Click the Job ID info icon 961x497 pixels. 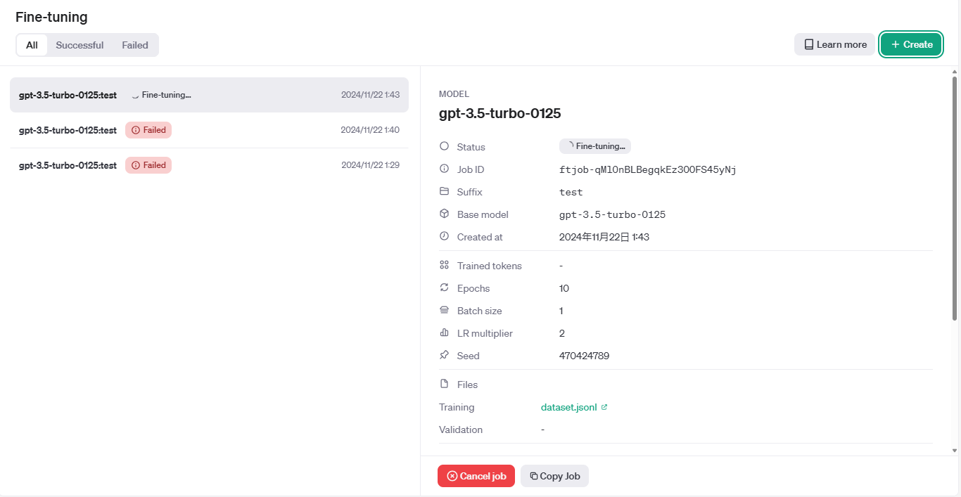coord(444,169)
